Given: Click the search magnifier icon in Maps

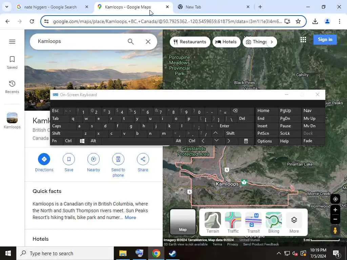Looking at the screenshot, I should tap(131, 42).
